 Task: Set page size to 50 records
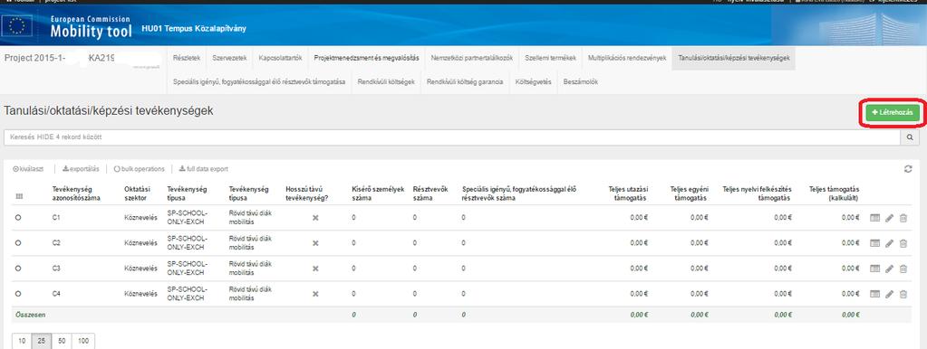[x=62, y=342]
